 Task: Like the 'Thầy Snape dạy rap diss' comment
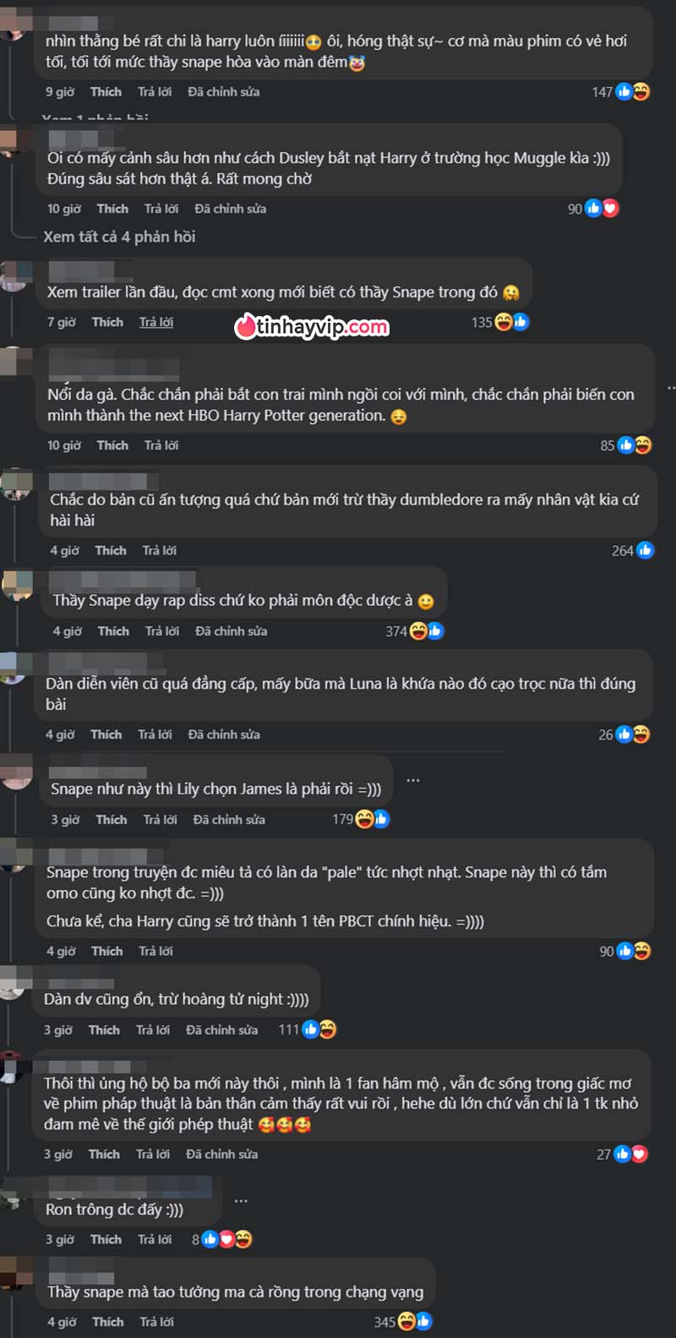(x=113, y=631)
